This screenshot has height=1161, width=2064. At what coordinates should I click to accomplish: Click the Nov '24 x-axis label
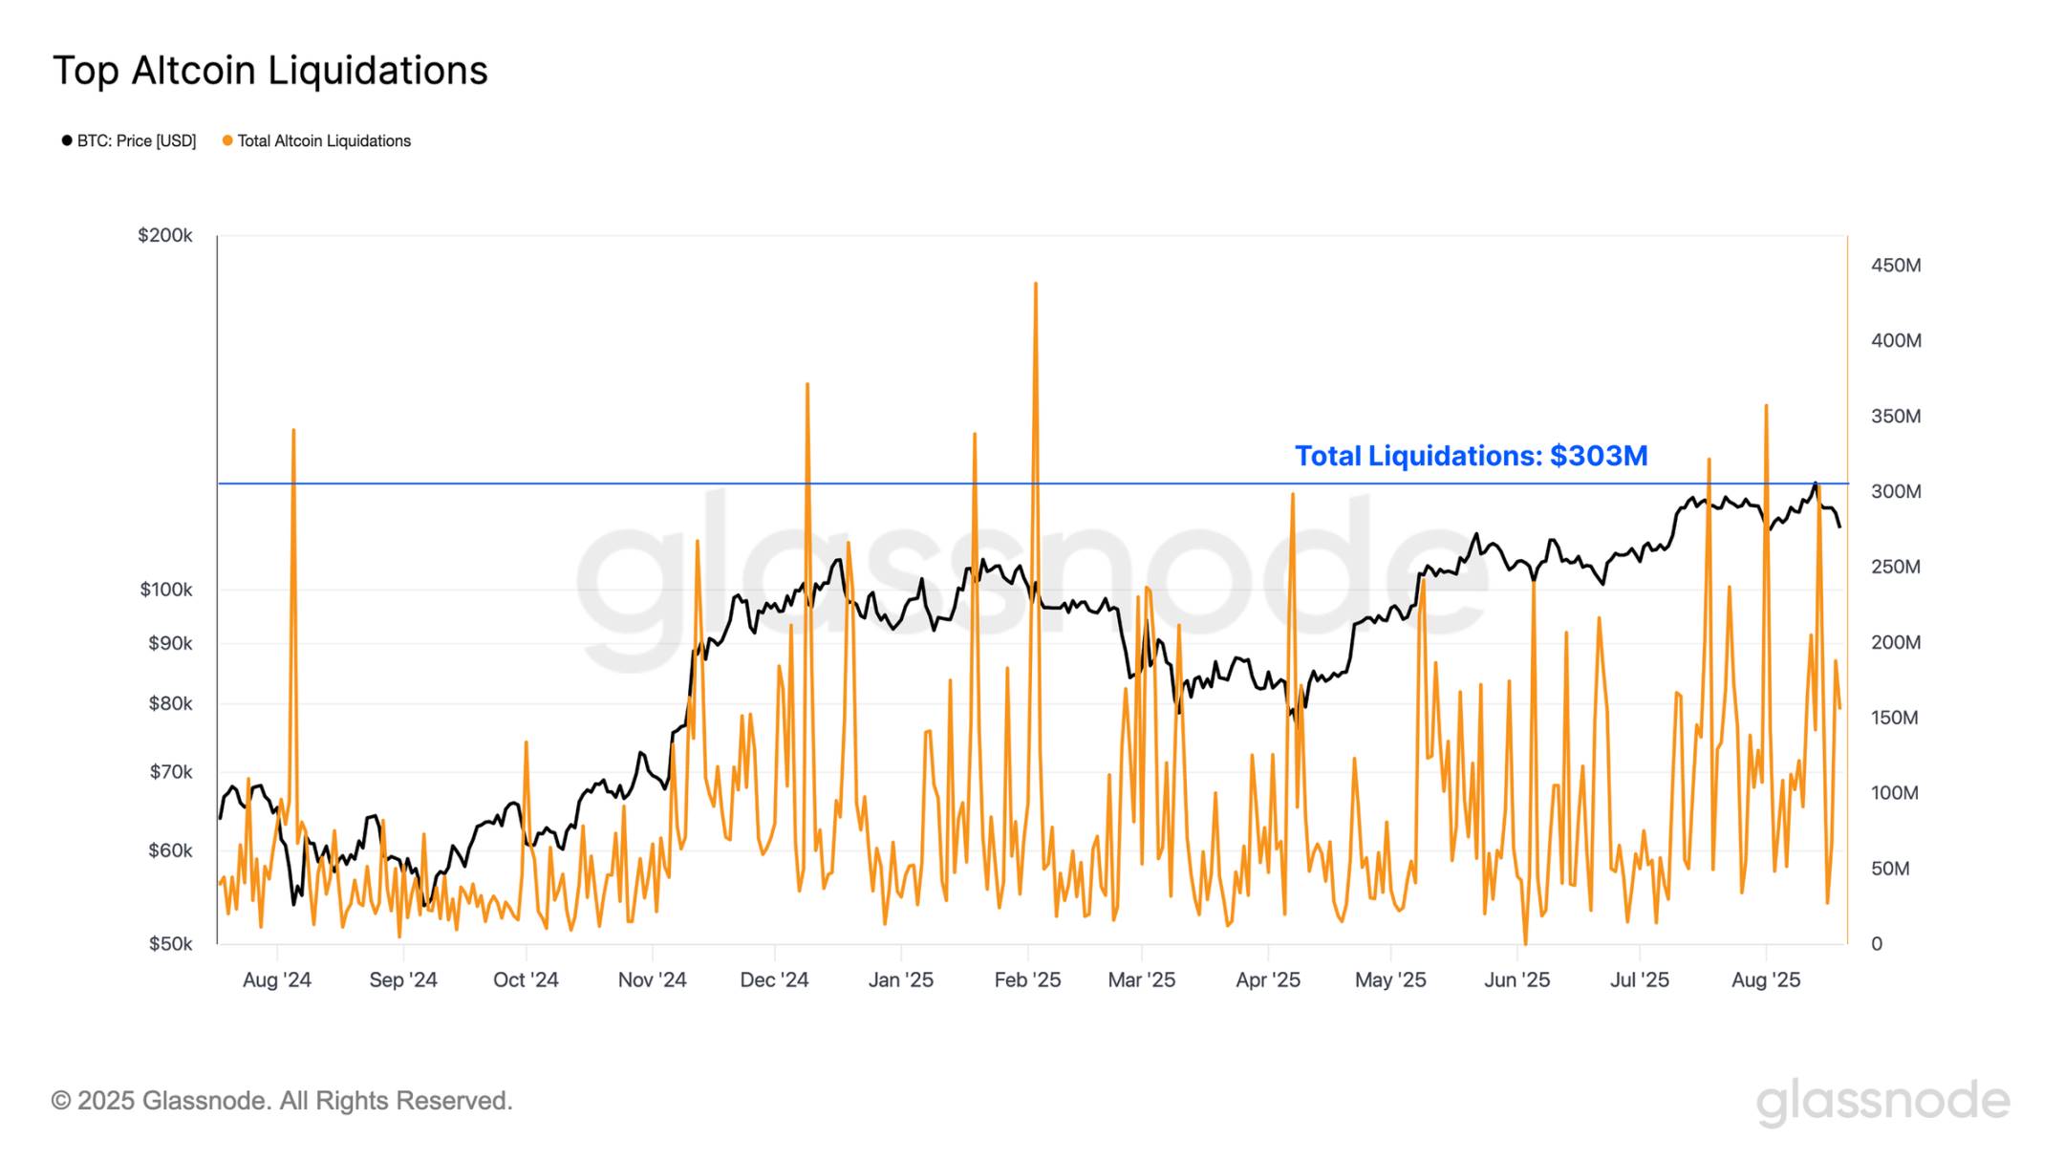(x=652, y=980)
